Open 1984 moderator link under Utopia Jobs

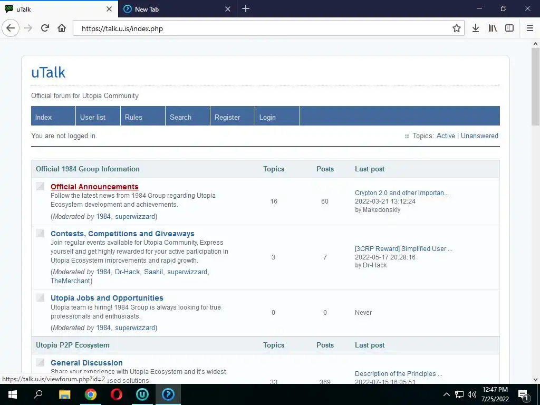point(103,327)
